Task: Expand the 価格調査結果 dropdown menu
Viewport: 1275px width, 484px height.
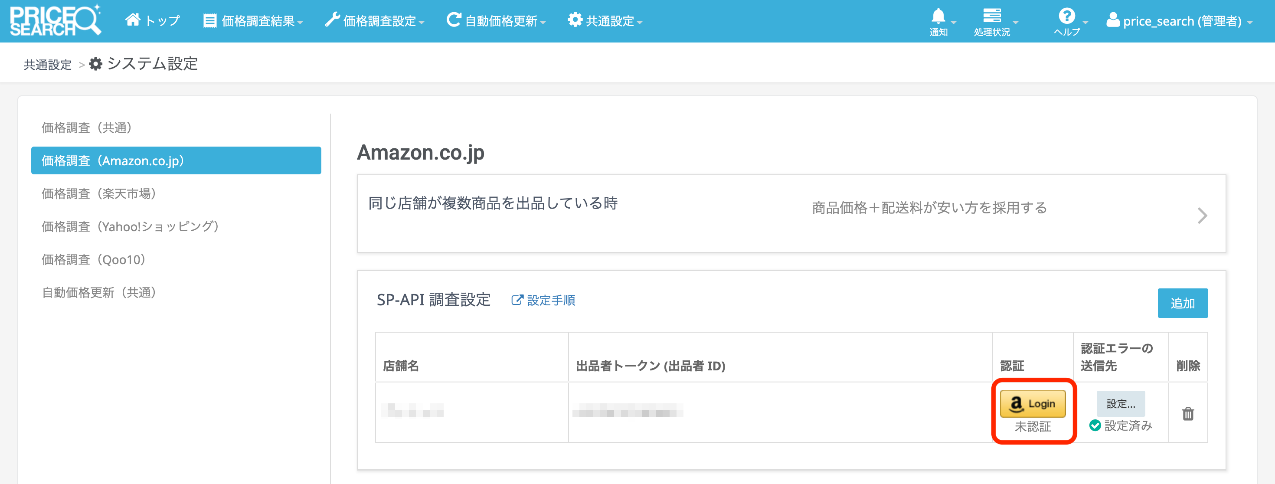Action: pos(253,21)
